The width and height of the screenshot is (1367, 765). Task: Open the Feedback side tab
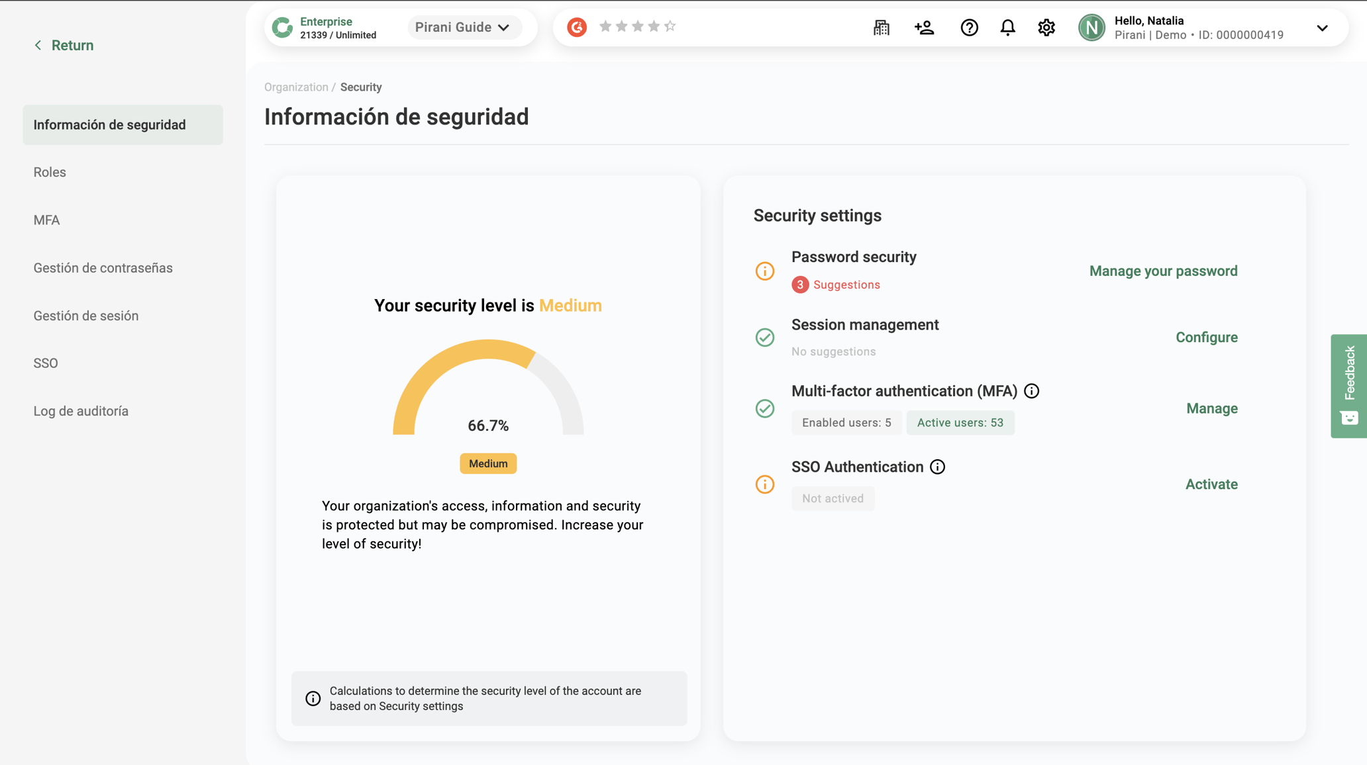click(x=1348, y=386)
